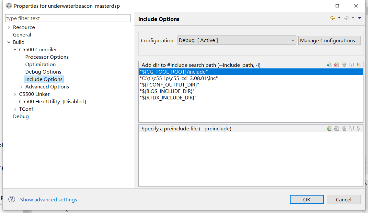Screen dimensions: 368x213
Task: Select Processor Options in the tree
Action: (x=47, y=57)
